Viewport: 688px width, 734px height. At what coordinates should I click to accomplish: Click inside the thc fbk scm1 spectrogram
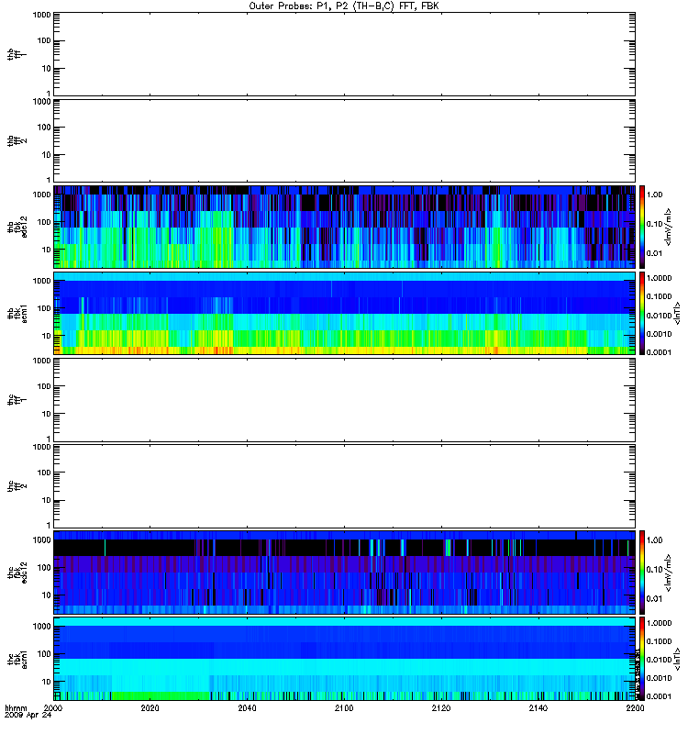pyautogui.click(x=344, y=659)
